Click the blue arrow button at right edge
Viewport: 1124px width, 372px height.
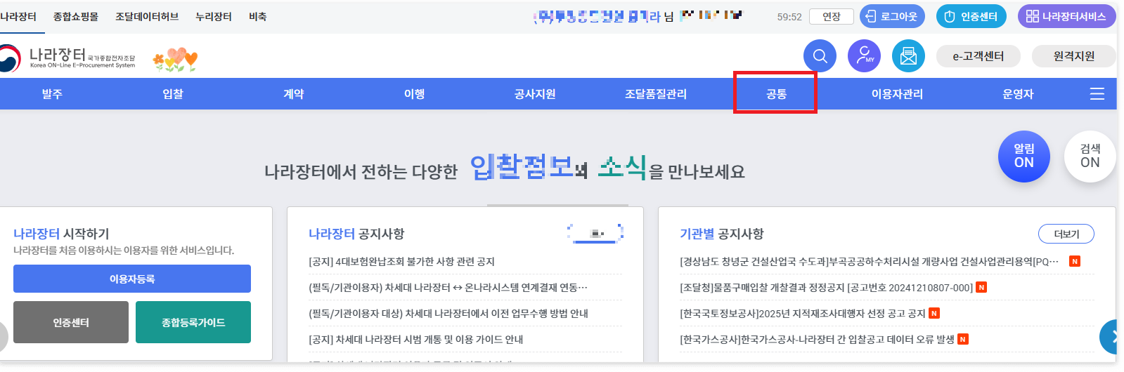[1109, 337]
